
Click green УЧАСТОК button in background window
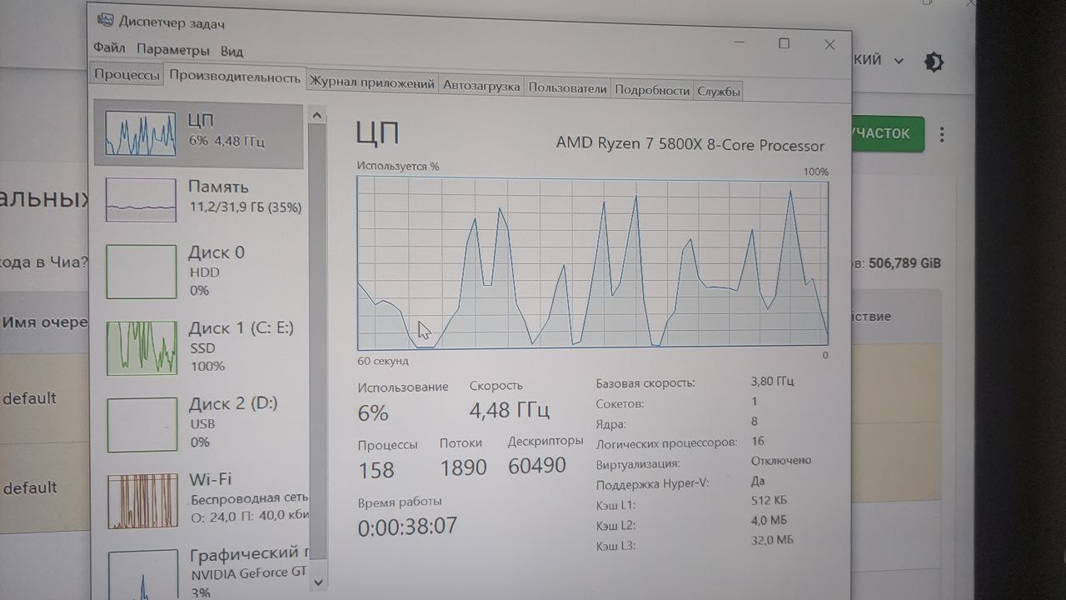(x=887, y=133)
